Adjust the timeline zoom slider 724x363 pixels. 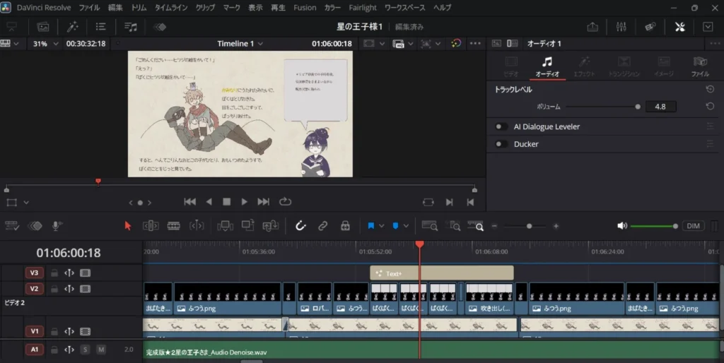[529, 226]
